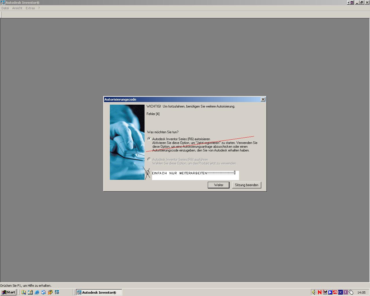The image size is (370, 296).
Task: Open the ATI graphics tray icon
Action: [335, 292]
